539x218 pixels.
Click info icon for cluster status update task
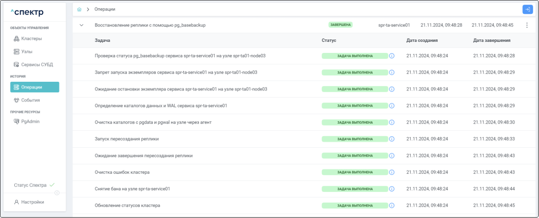(x=392, y=206)
